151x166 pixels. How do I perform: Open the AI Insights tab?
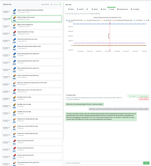coord(135,9)
